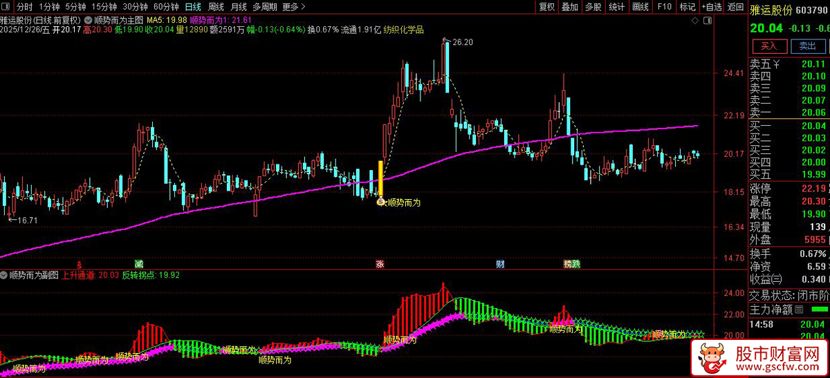
Task: Click the diamond icon above the chart
Action: (697, 21)
